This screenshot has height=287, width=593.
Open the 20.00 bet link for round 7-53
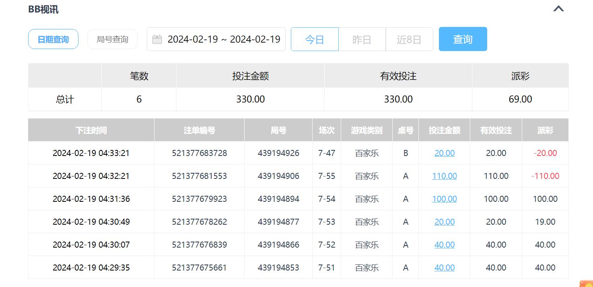click(x=444, y=222)
